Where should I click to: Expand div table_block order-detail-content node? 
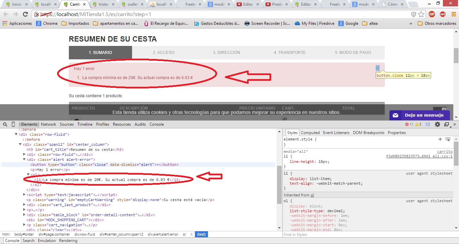[24, 215]
